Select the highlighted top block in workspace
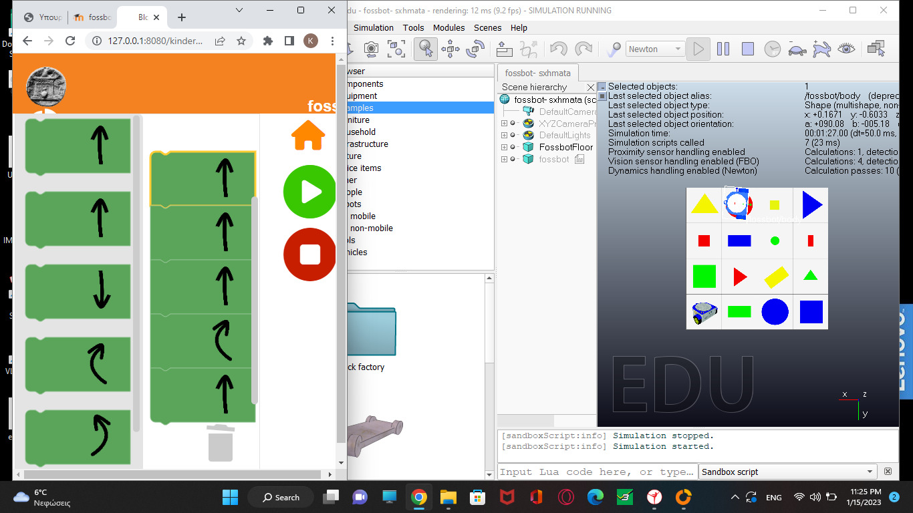The width and height of the screenshot is (913, 513). coord(203,178)
